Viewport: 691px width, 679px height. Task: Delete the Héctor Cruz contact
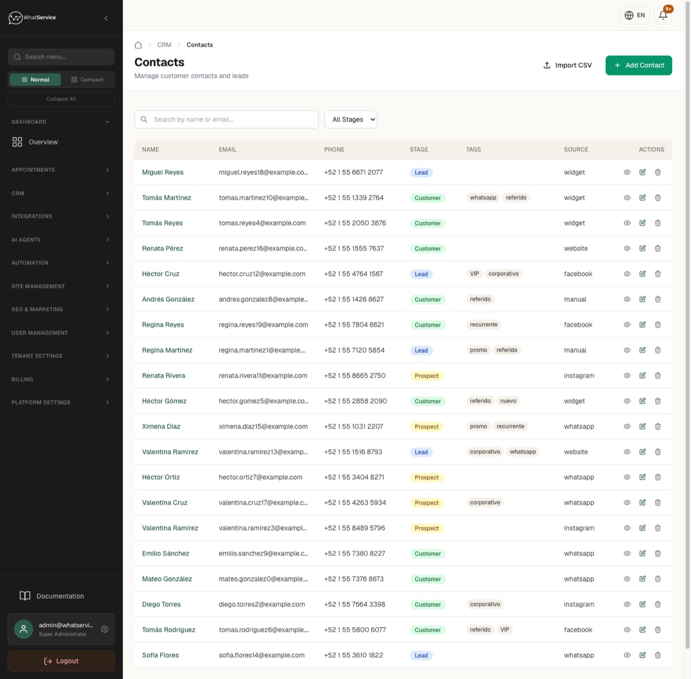(658, 274)
